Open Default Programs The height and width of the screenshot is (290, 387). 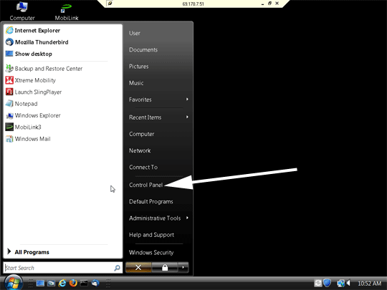click(151, 201)
